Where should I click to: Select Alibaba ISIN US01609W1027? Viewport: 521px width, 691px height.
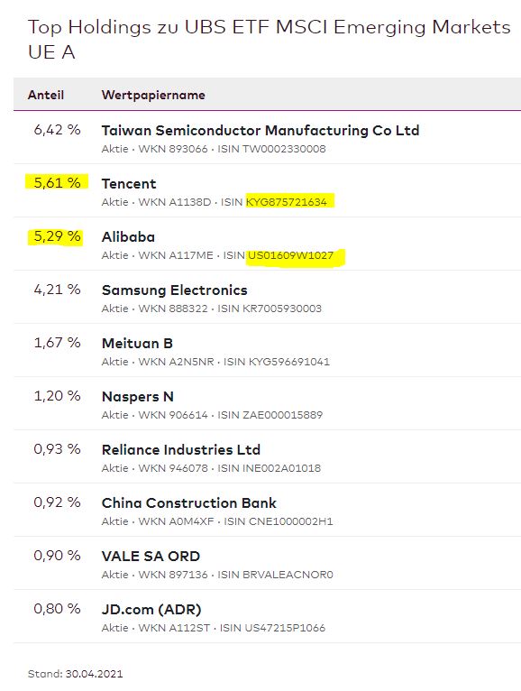coord(291,255)
